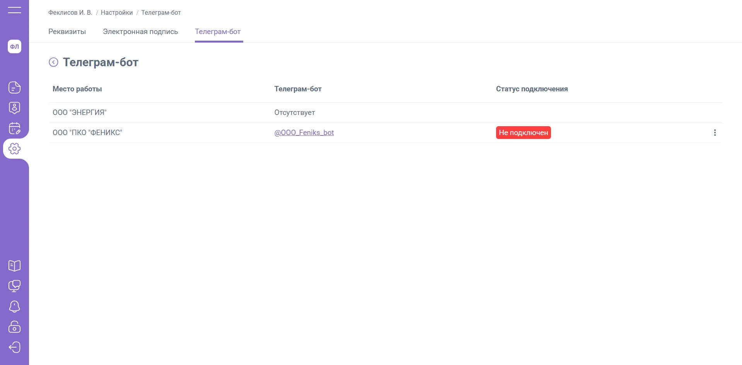
Task: Open the hamburger menu in sidebar
Action: [x=14, y=10]
